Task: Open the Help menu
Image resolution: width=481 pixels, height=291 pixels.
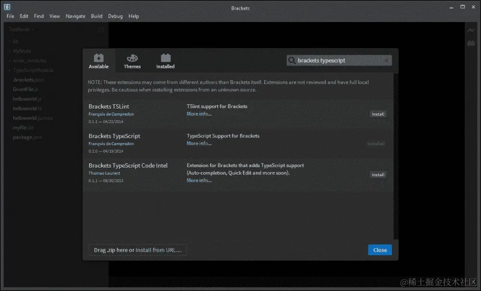Action: tap(133, 16)
